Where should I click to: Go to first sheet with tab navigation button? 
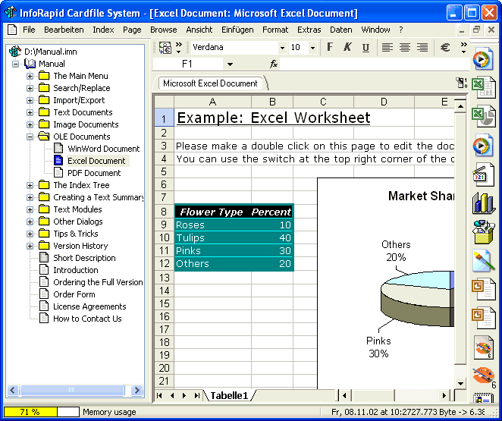point(159,396)
